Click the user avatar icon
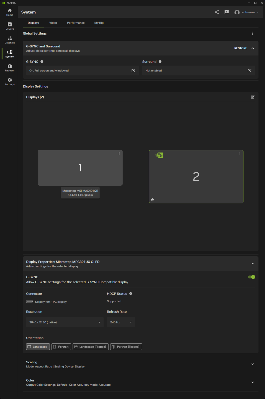 (x=237, y=12)
